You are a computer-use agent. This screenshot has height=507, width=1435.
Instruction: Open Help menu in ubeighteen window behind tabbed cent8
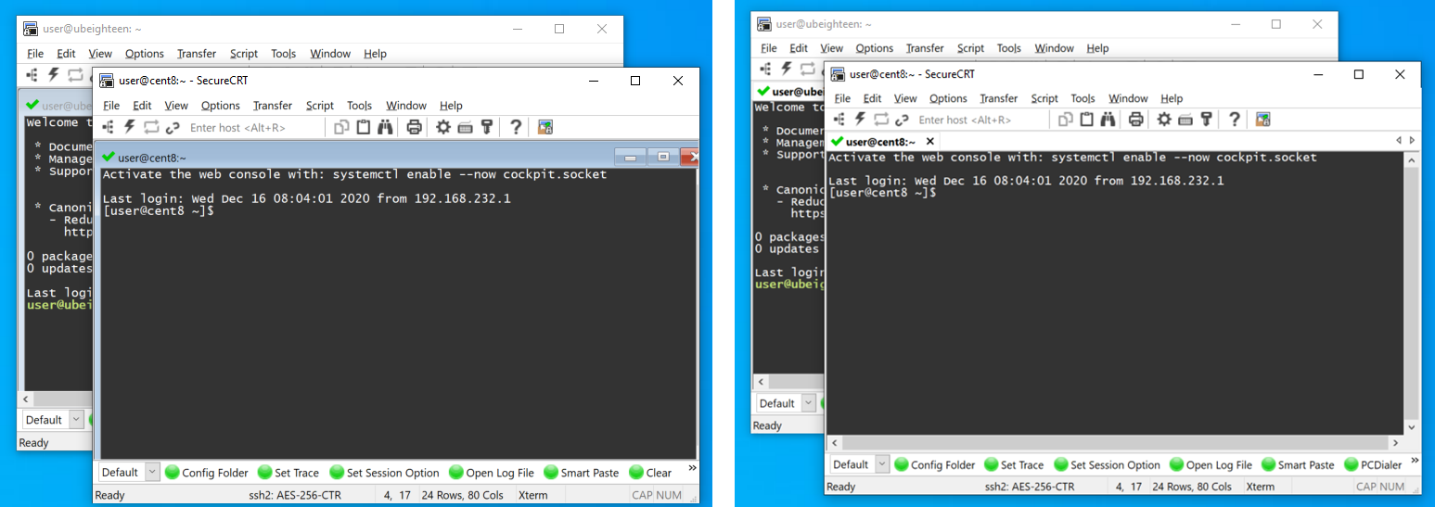click(x=1097, y=48)
